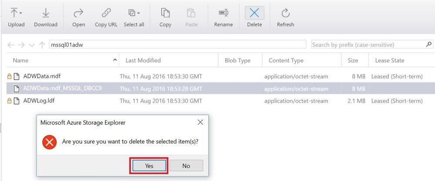
Task: Click the Upload toolbar icon
Action: pyautogui.click(x=16, y=13)
